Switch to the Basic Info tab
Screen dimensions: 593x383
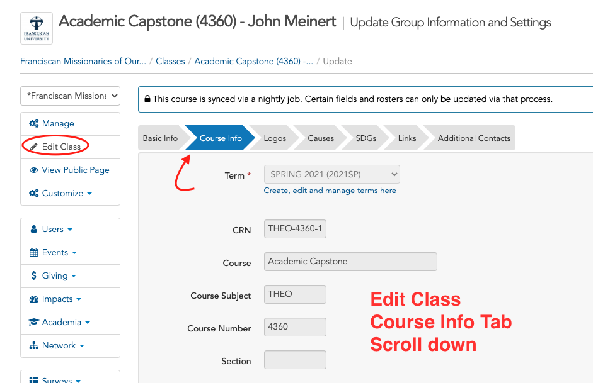(x=160, y=138)
